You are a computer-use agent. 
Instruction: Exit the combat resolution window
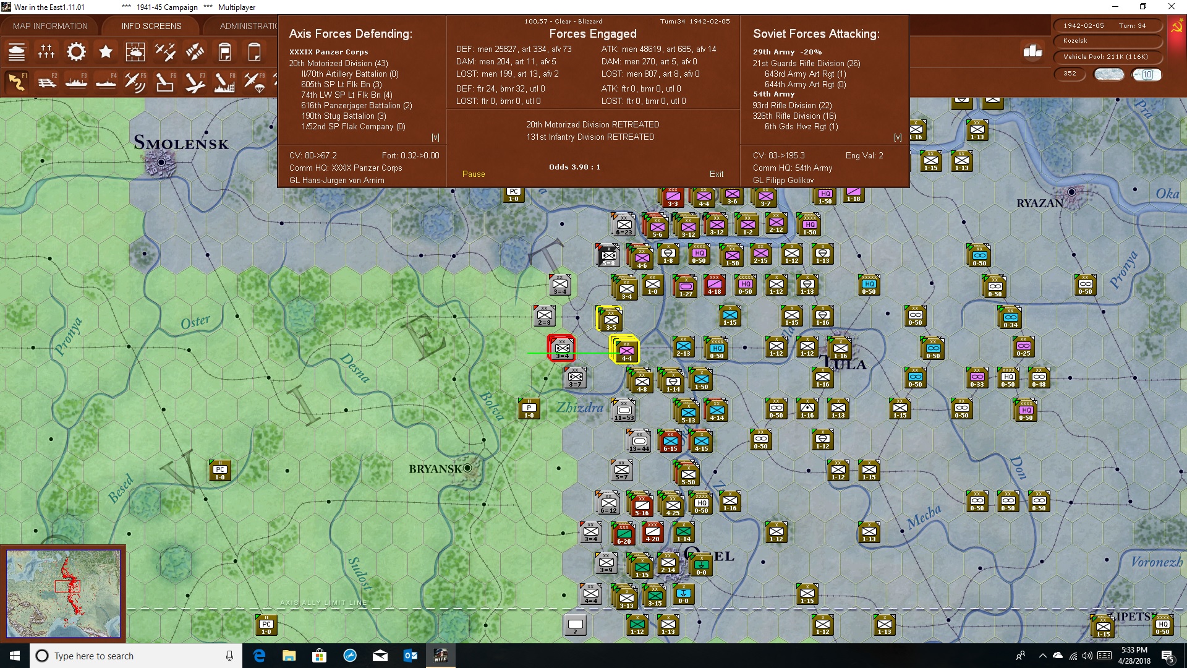(x=717, y=174)
